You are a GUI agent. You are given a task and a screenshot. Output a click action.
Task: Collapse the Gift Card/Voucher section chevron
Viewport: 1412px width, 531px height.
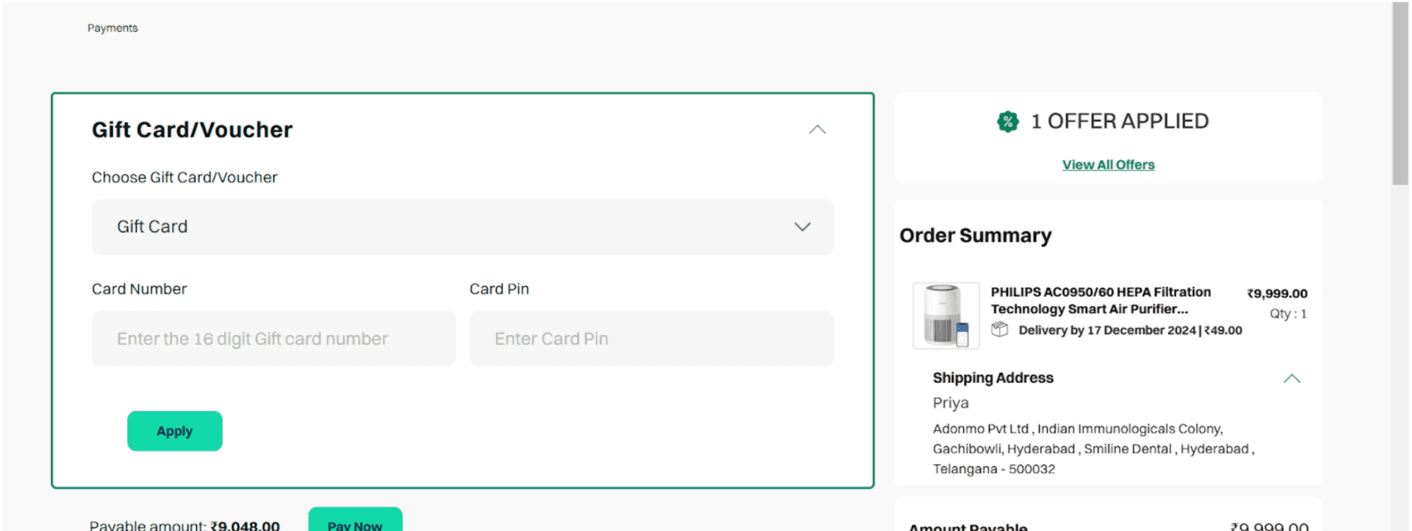click(x=817, y=130)
